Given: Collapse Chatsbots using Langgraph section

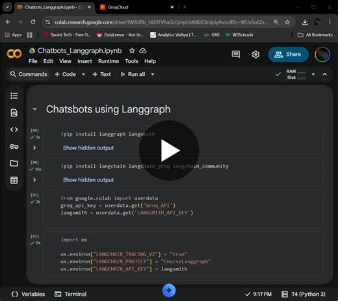Looking at the screenshot, I should point(34,109).
